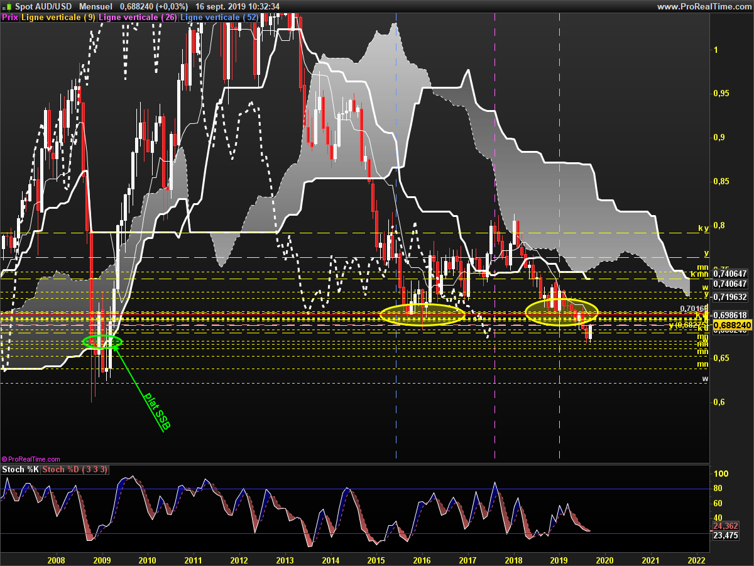Viewport: 754px width, 566px height.
Task: Open the Stoch %D (3 3 3) label
Action: (75, 469)
